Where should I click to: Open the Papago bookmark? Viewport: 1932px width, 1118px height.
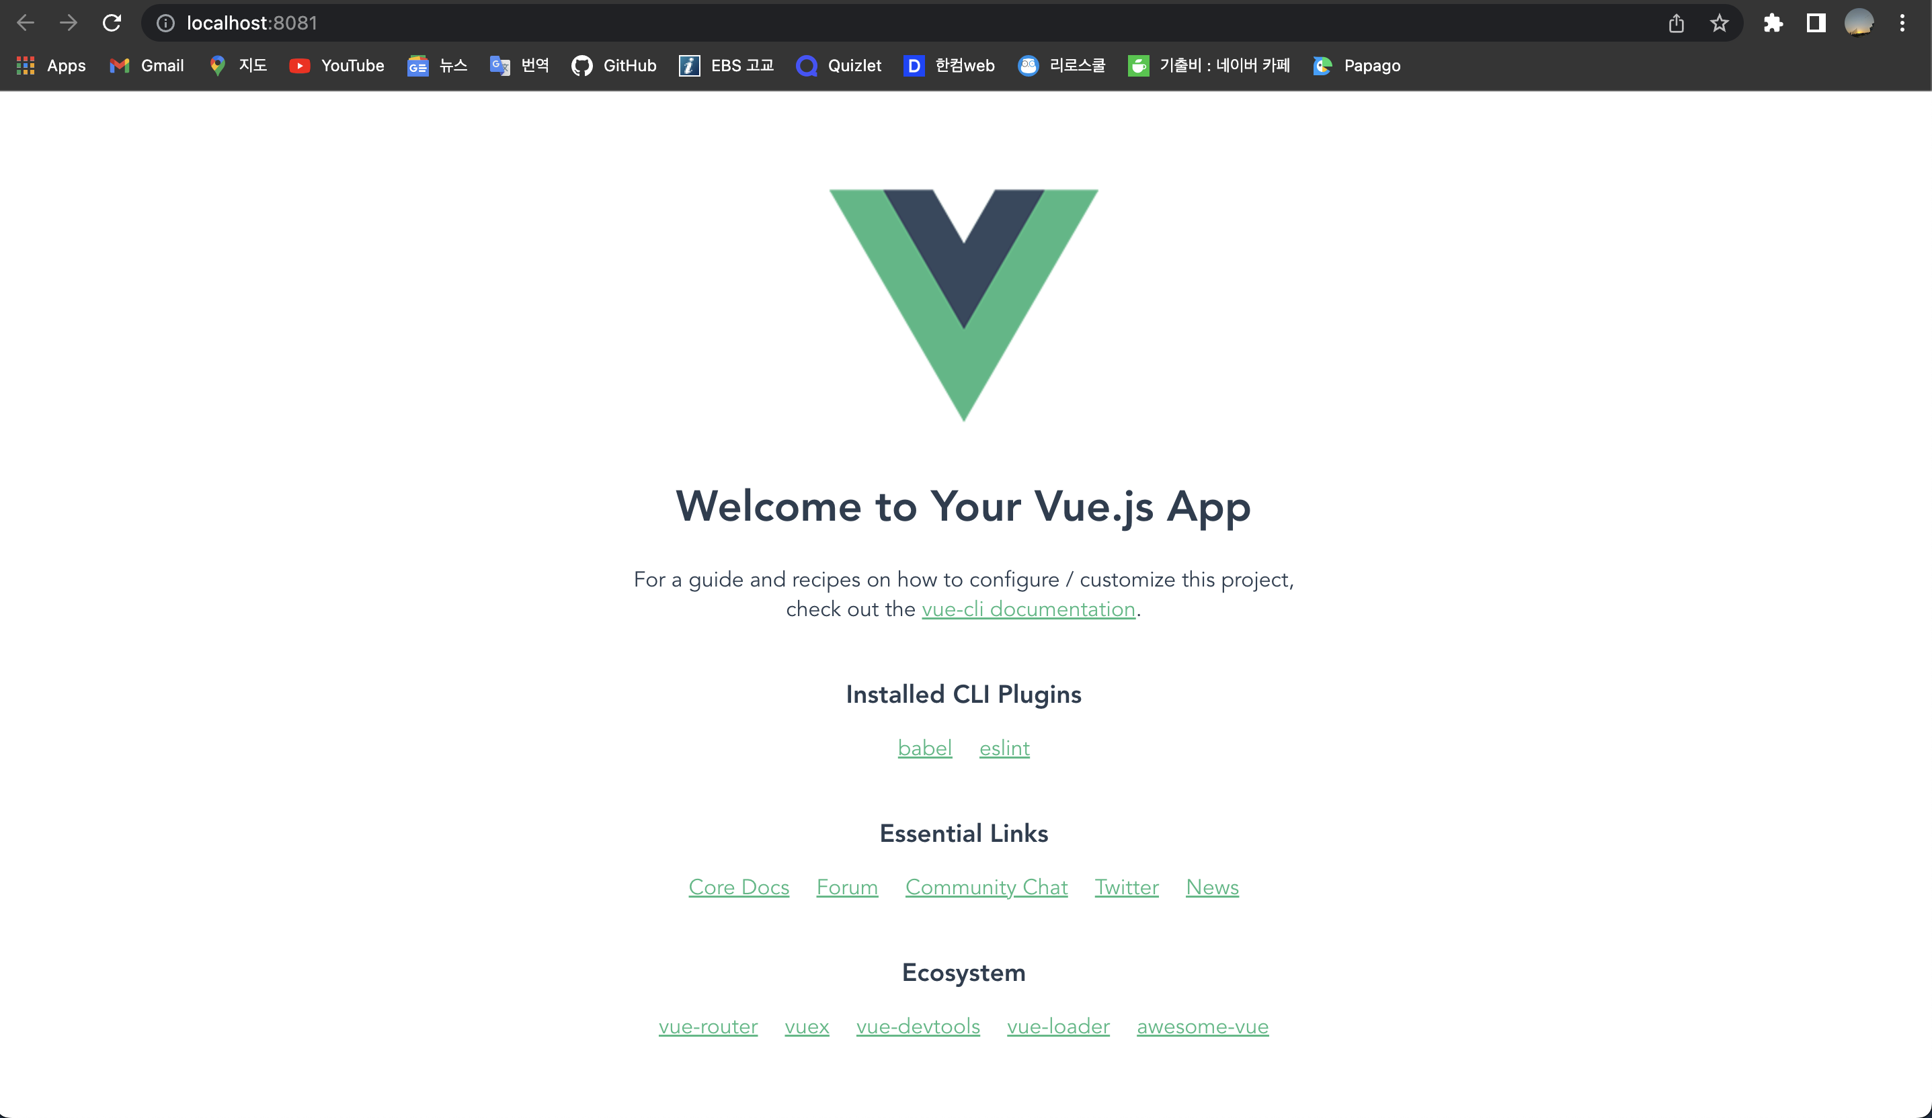(1357, 66)
